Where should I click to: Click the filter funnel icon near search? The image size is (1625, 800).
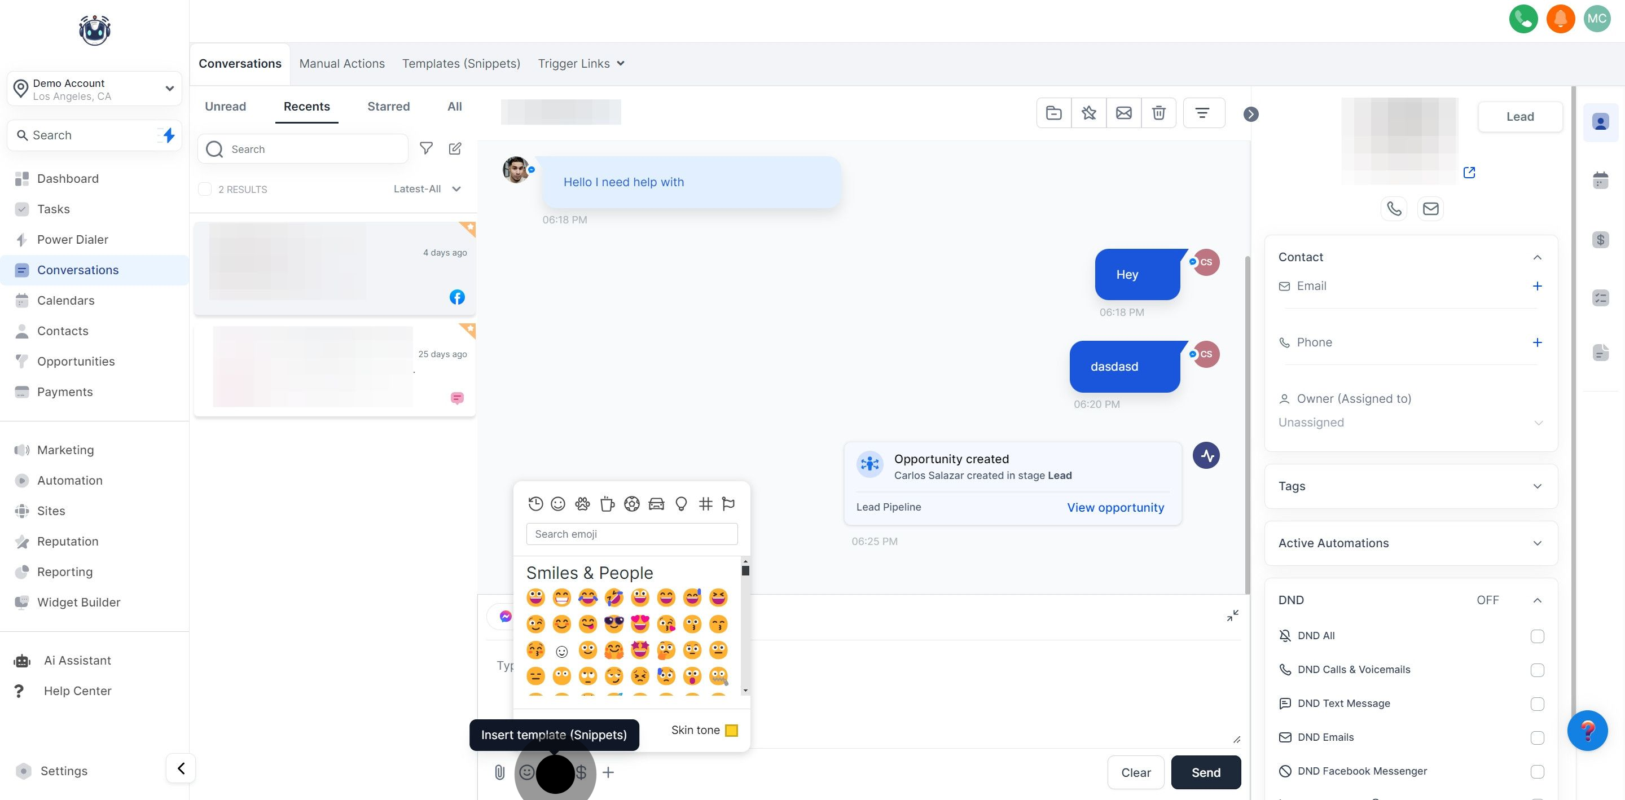click(427, 149)
